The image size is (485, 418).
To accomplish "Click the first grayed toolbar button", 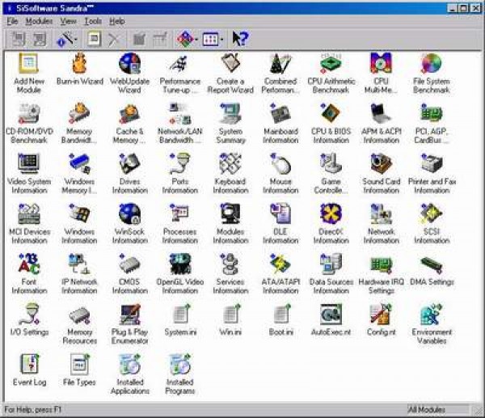I will [x=19, y=39].
